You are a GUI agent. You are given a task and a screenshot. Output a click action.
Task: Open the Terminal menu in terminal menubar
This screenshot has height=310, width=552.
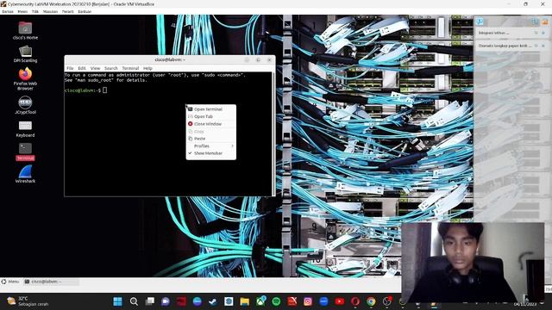pos(130,68)
